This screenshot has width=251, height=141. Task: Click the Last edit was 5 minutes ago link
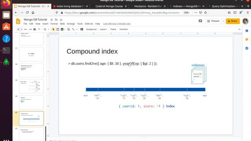coord(117,23)
